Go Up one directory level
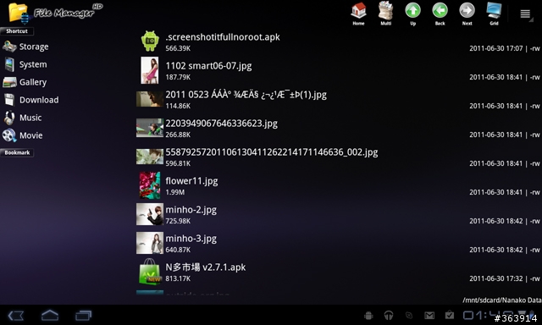The image size is (542, 325). click(x=412, y=14)
